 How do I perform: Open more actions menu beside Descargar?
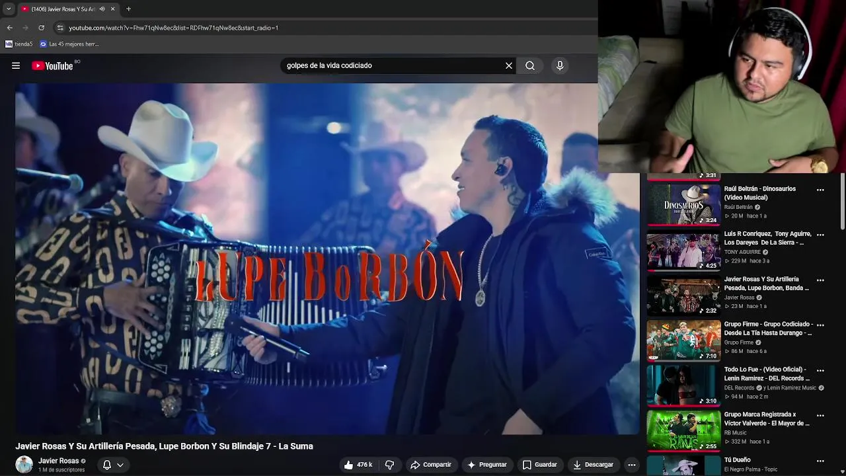click(x=632, y=465)
